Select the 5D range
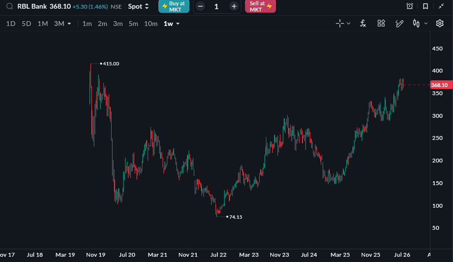This screenshot has width=453, height=262. click(x=26, y=24)
